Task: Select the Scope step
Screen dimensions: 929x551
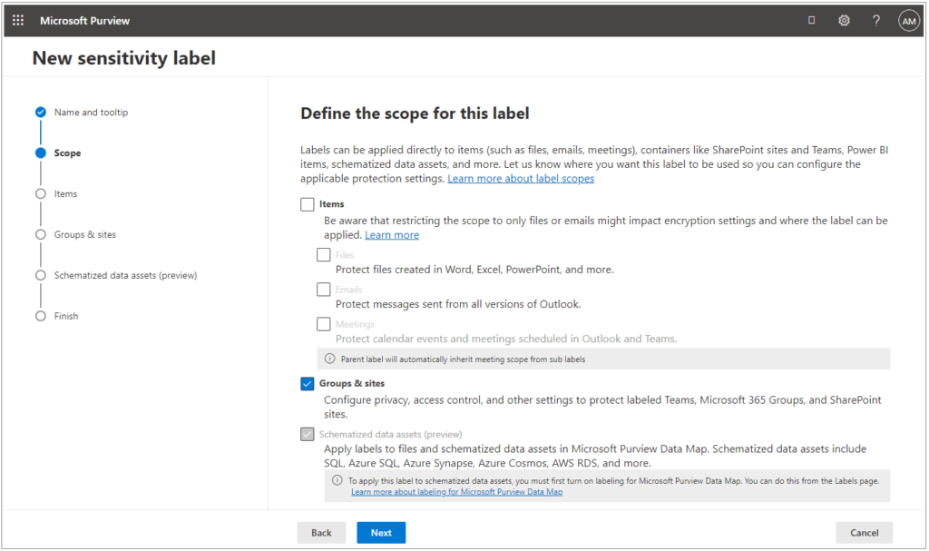Action: pyautogui.click(x=67, y=153)
